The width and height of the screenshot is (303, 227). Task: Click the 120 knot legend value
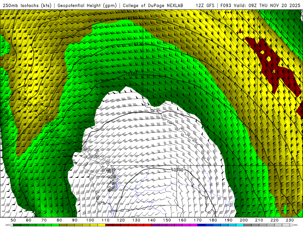[x=121, y=220]
